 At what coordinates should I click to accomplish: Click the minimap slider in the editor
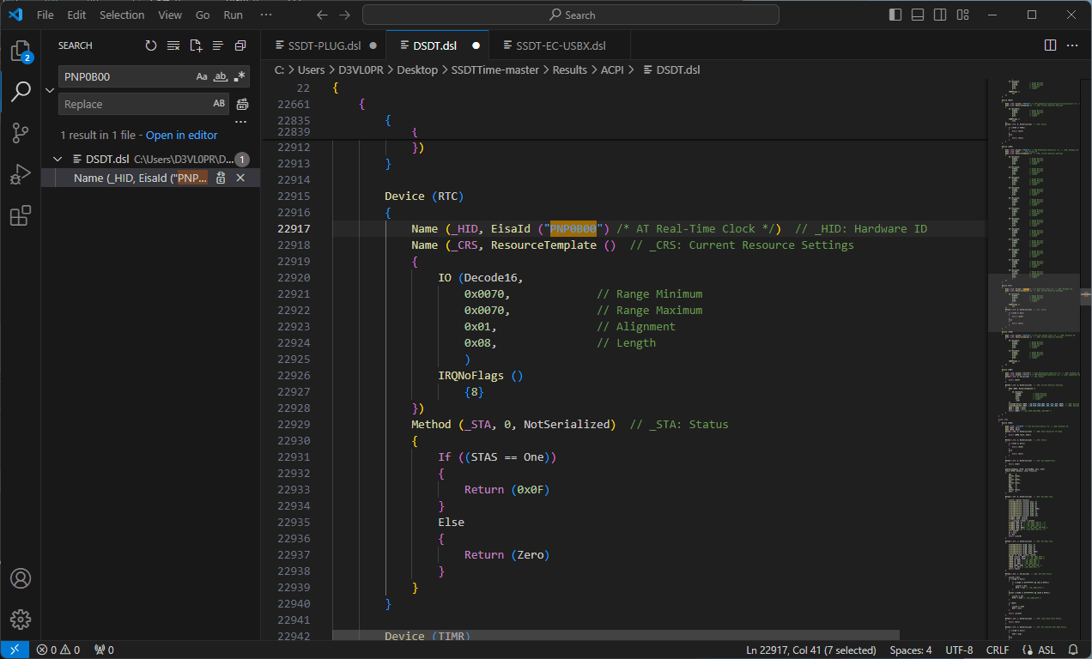point(1034,303)
